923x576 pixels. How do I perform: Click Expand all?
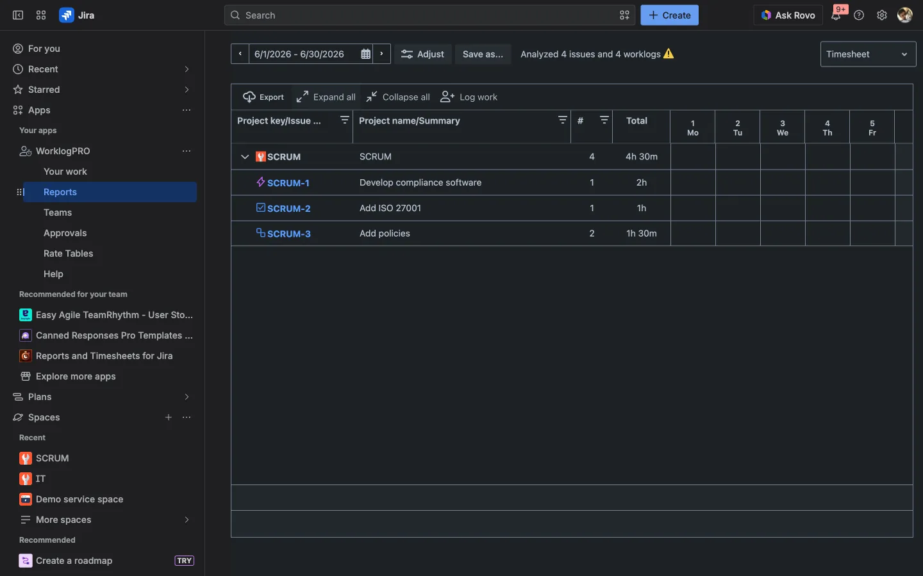[x=326, y=97]
